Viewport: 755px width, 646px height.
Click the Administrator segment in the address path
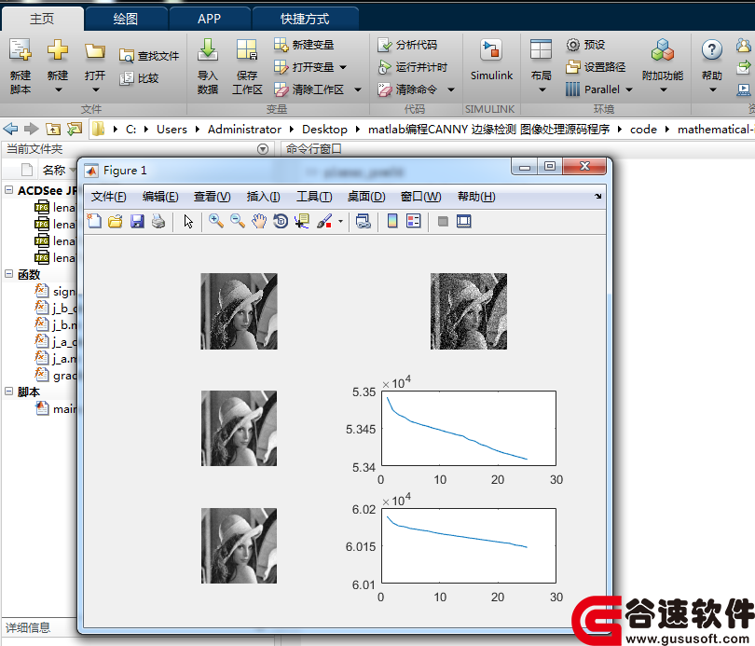[x=244, y=130]
